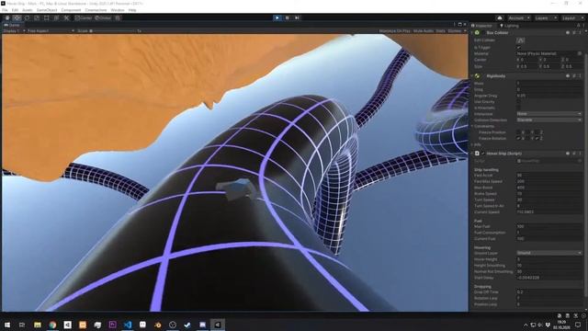
Task: Open Hover Ship script preset icon
Action: 574,154
